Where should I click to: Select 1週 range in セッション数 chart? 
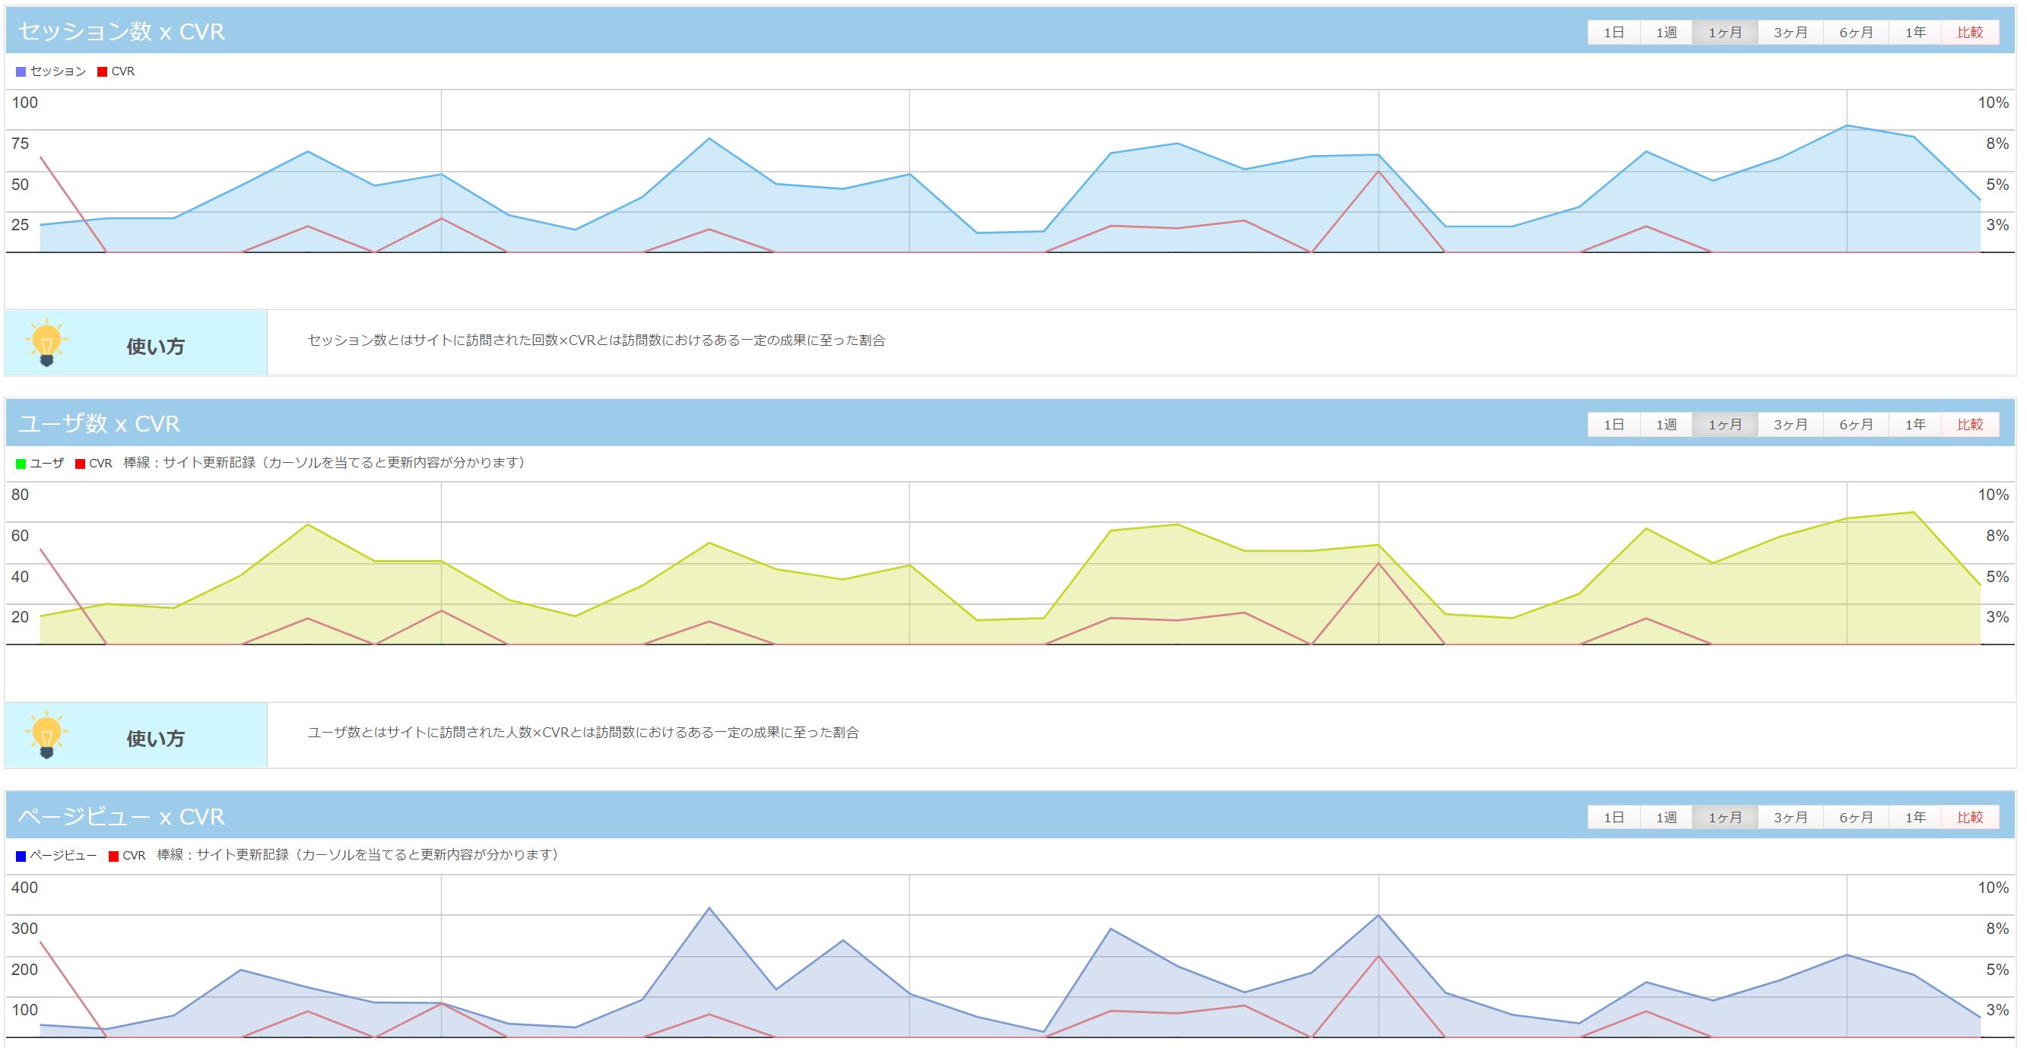1666,32
